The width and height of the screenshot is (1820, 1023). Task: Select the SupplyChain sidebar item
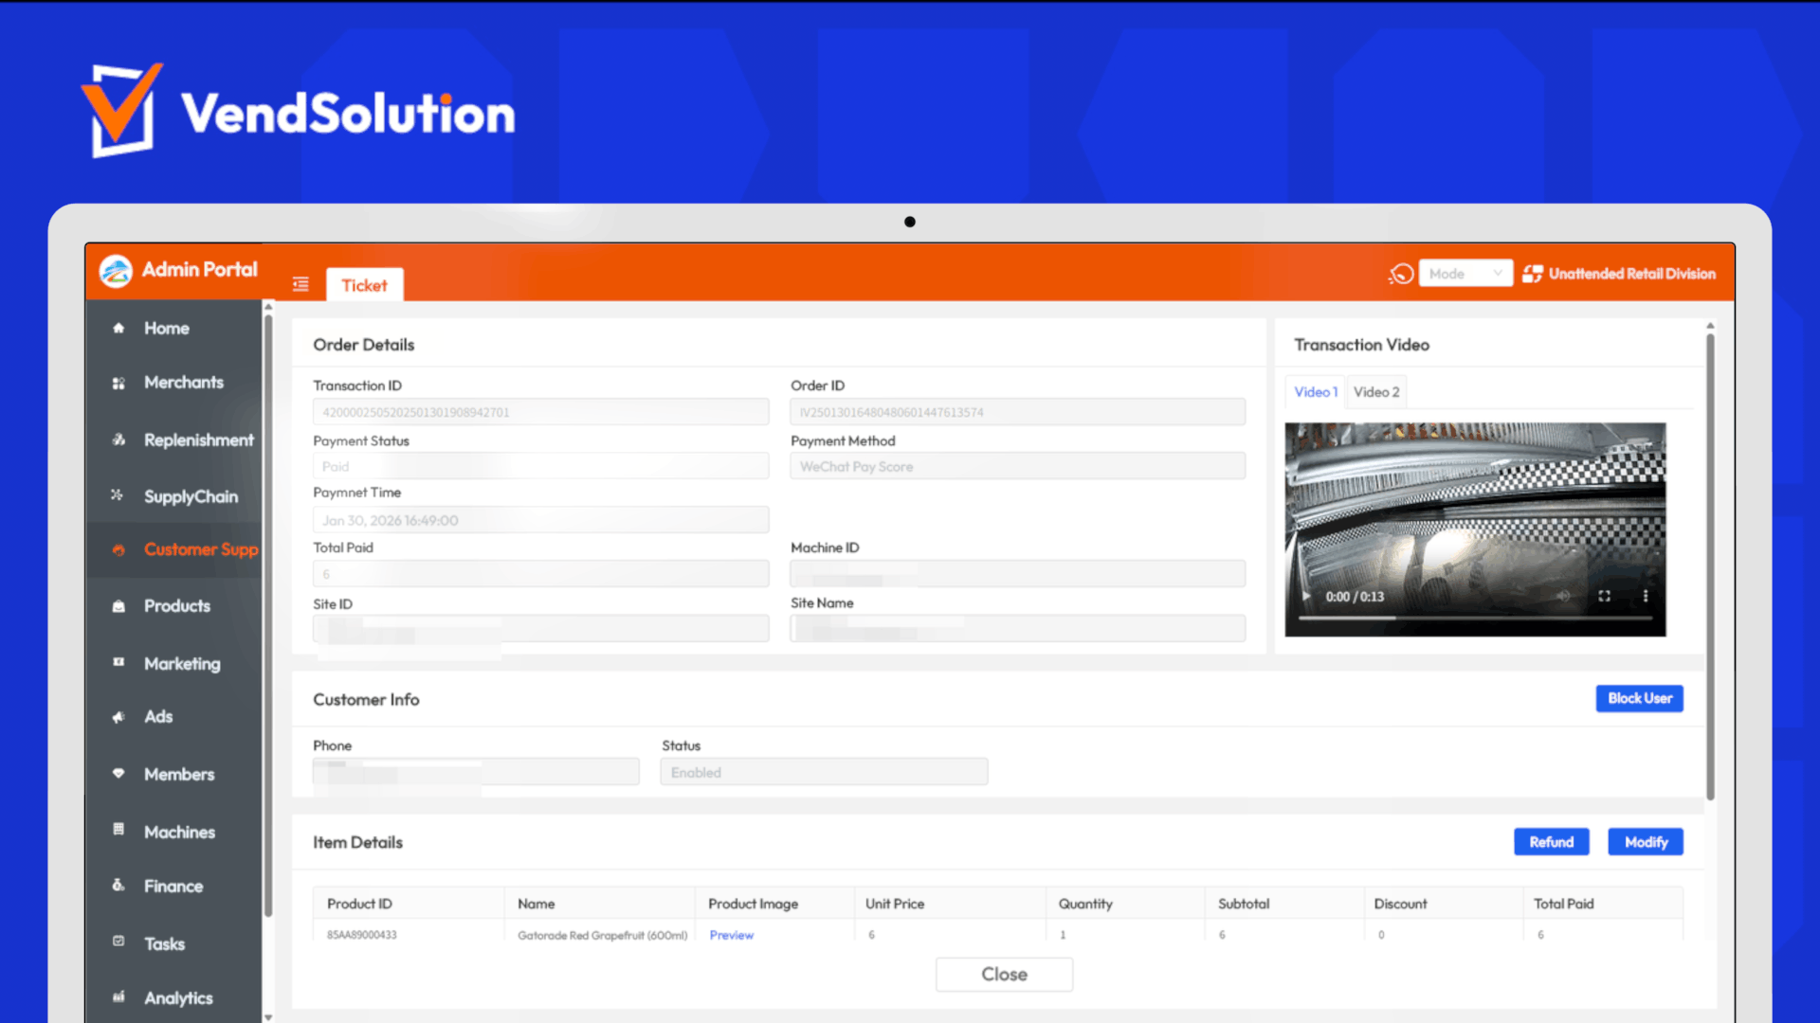[191, 495]
